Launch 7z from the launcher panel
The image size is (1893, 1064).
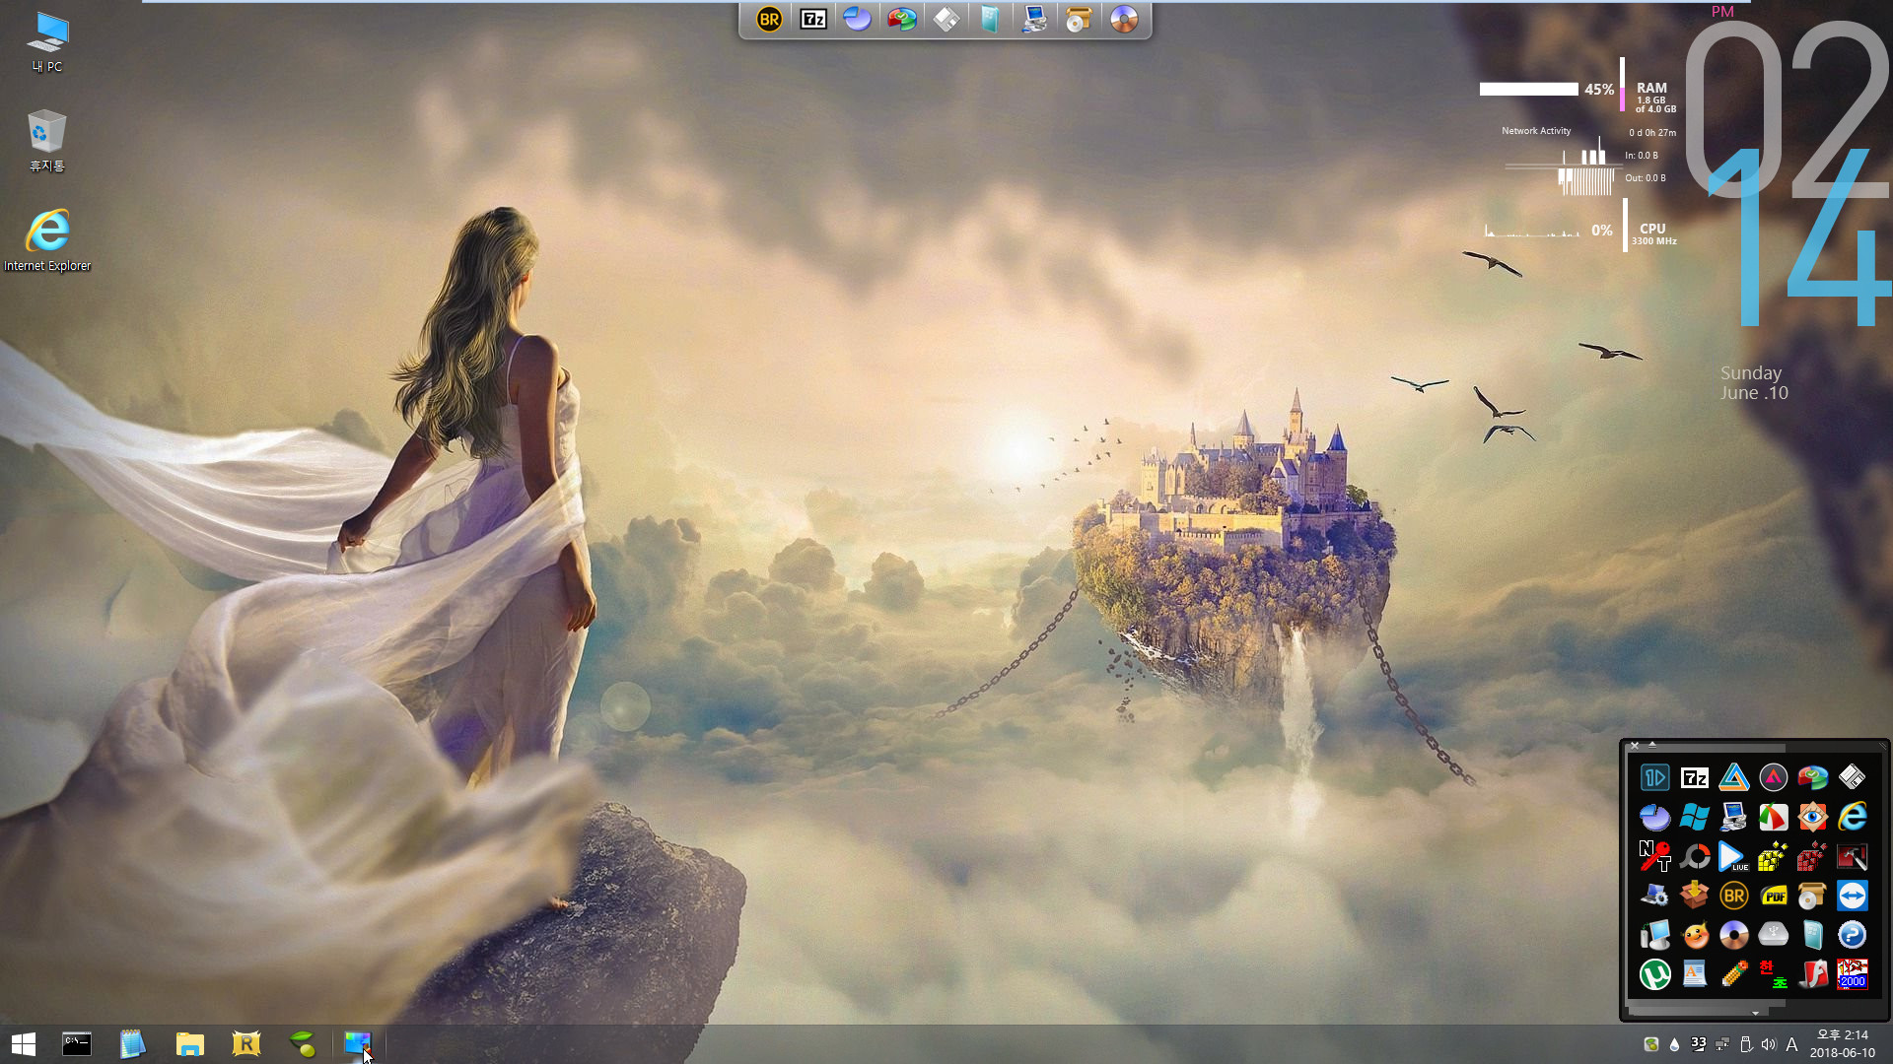[1695, 778]
